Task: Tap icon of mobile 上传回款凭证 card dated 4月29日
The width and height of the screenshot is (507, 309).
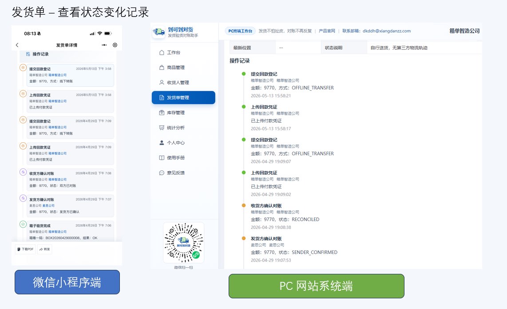Action: 23,146
